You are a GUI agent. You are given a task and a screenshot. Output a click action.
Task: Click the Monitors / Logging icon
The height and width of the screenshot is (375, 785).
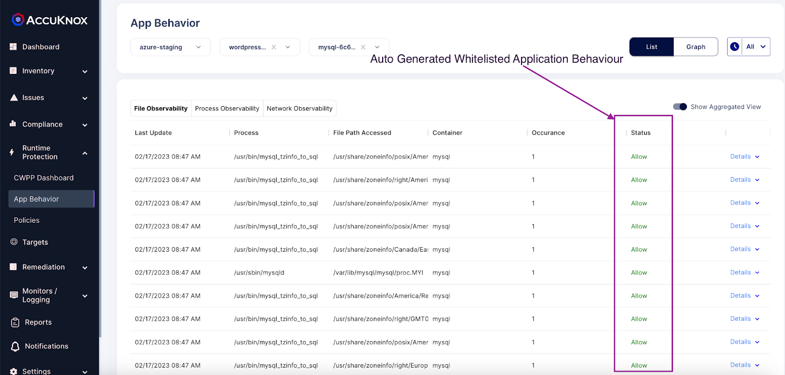(x=14, y=295)
